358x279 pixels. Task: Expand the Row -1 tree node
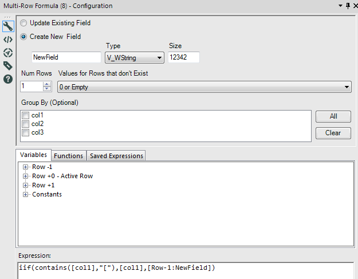25,167
